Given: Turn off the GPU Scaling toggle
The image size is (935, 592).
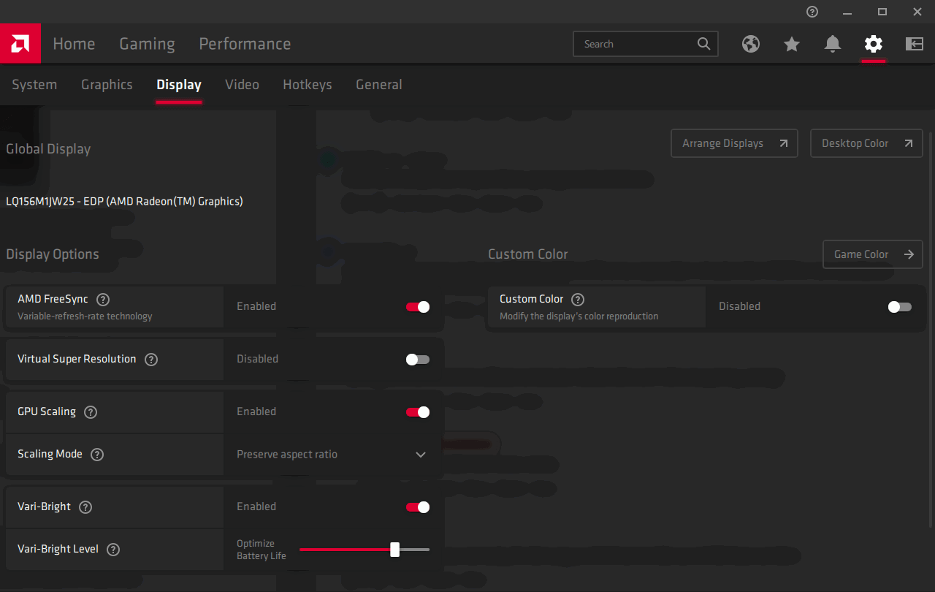Looking at the screenshot, I should tap(418, 412).
